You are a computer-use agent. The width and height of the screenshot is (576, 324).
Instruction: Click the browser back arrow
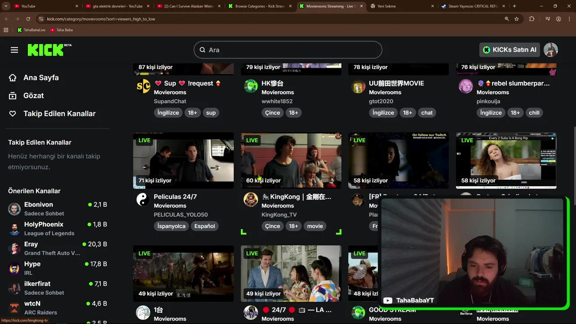[x=6, y=19]
